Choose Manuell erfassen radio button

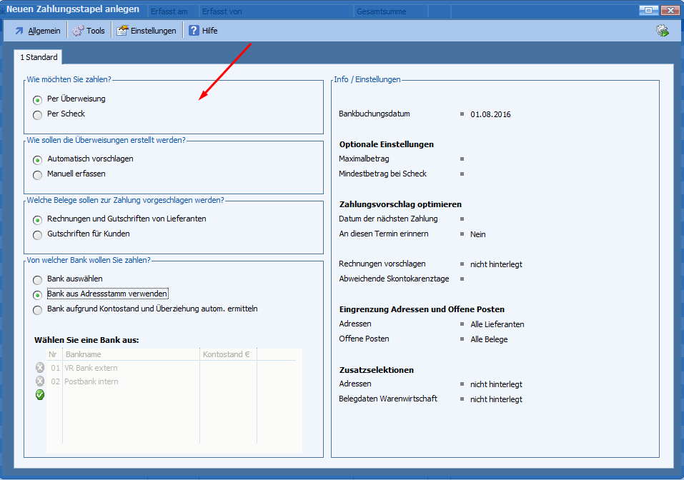pos(38,174)
